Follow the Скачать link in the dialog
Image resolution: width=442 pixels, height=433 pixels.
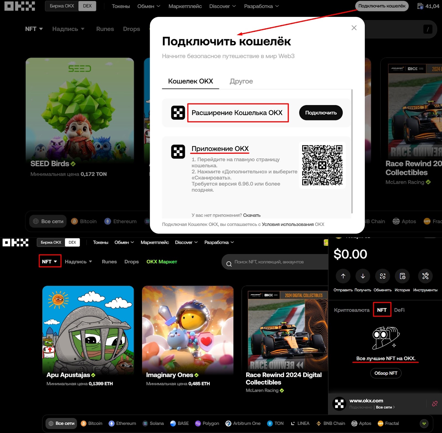pos(252,215)
